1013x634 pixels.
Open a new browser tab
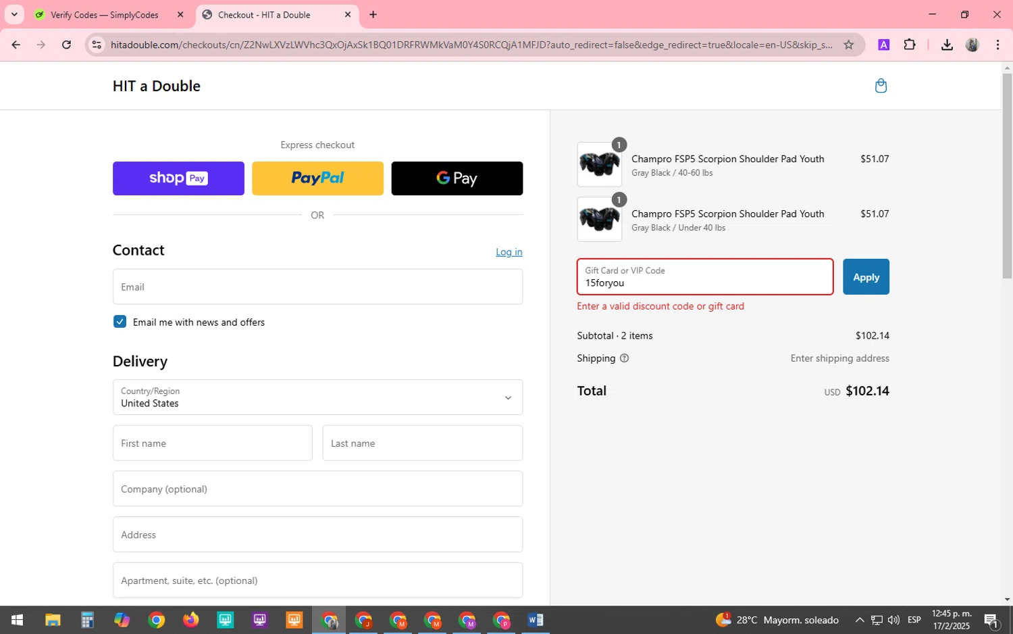pyautogui.click(x=373, y=14)
